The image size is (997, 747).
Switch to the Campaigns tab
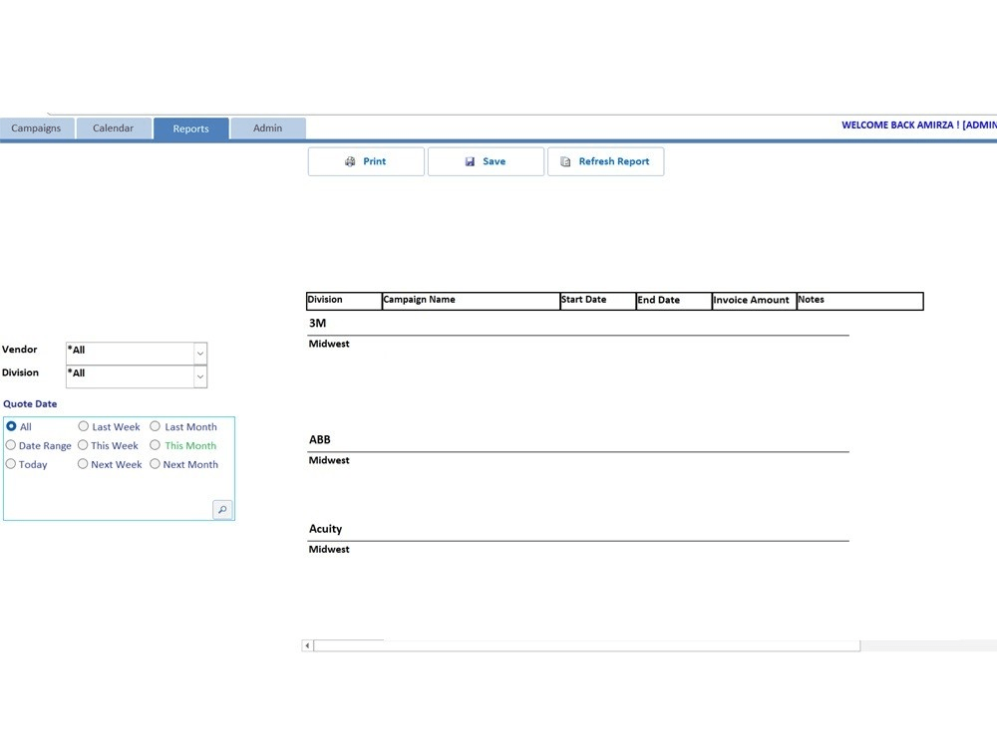[x=36, y=128]
